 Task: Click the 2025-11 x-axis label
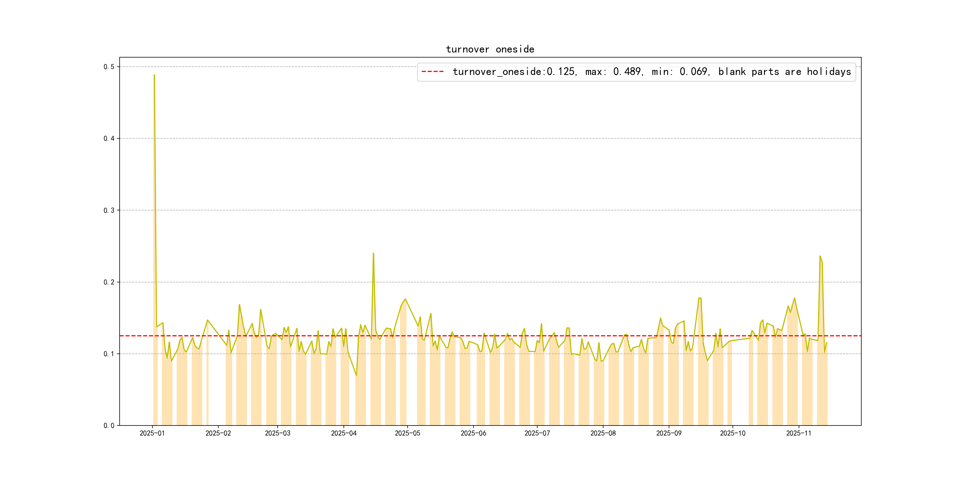coord(799,433)
